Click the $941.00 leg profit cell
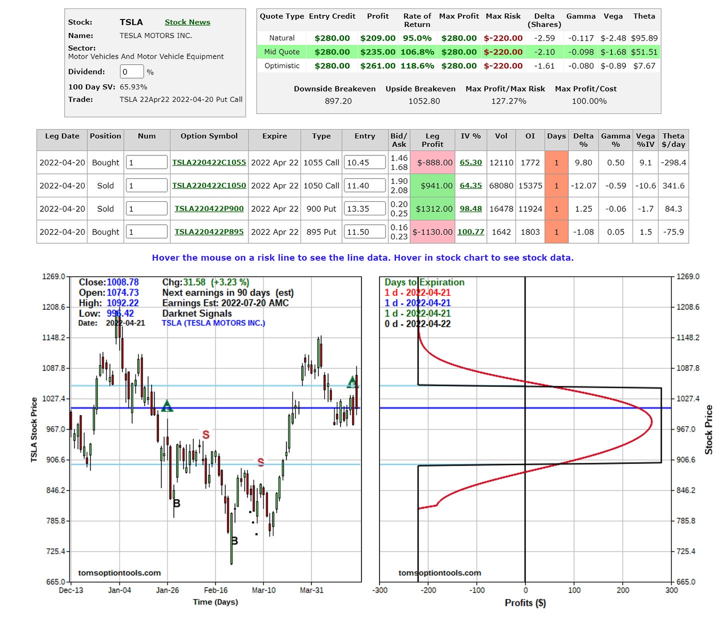 click(432, 185)
